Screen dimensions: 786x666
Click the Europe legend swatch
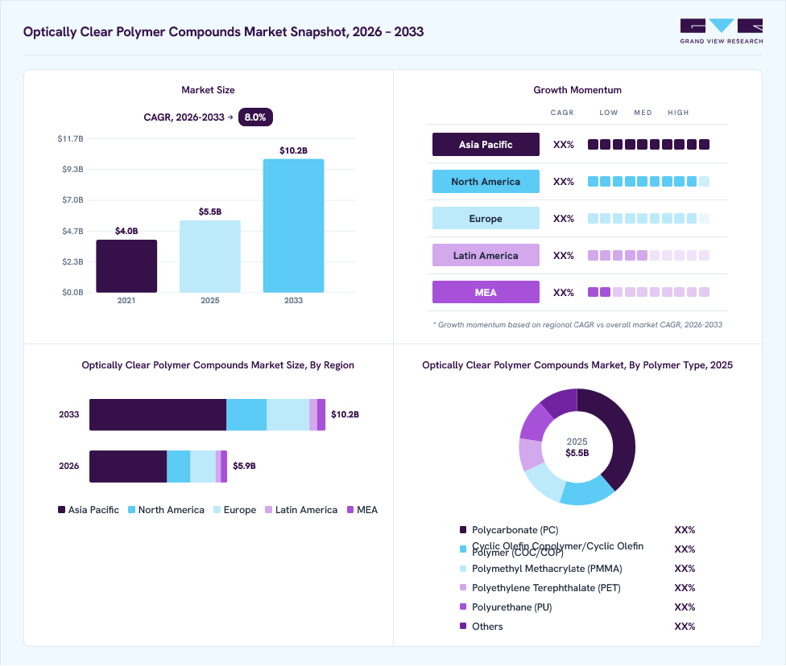pos(217,510)
